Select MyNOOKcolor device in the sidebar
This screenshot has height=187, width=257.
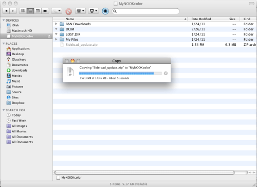26,36
